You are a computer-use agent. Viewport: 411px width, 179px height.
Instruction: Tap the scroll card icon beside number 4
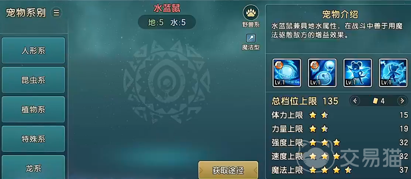point(376,101)
